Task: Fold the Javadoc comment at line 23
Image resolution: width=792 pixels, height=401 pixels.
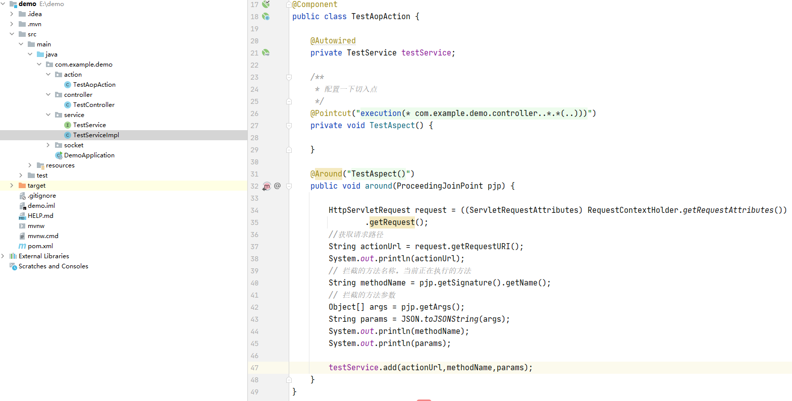Action: 289,77
